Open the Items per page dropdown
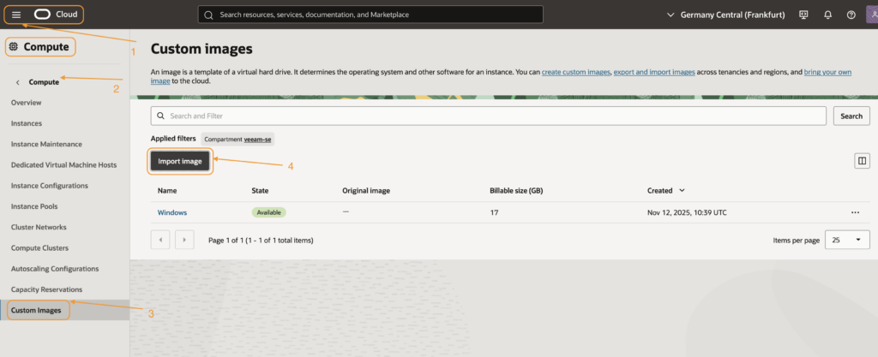The width and height of the screenshot is (878, 357). [846, 241]
